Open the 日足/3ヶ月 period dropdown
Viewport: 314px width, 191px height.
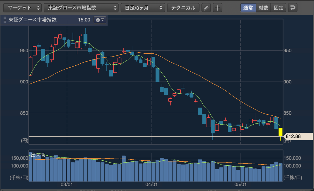pos(143,8)
